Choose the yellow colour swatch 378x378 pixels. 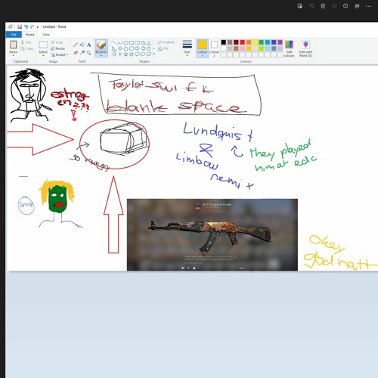coord(255,42)
